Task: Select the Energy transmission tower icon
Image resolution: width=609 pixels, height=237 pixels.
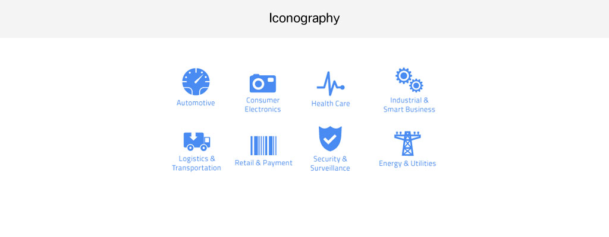Action: click(407, 143)
